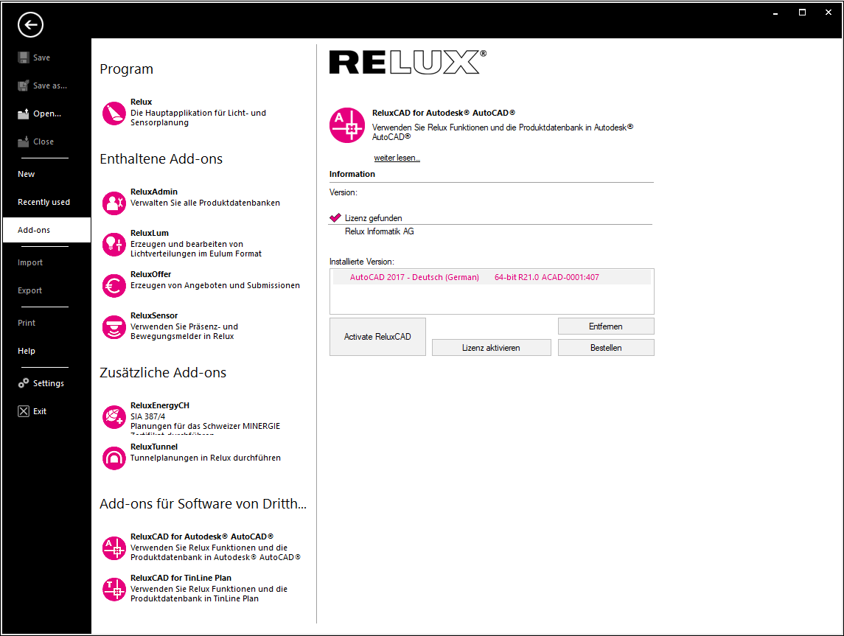The image size is (844, 636).
Task: Click the 'Save as...' label in sidebar
Action: (x=50, y=85)
